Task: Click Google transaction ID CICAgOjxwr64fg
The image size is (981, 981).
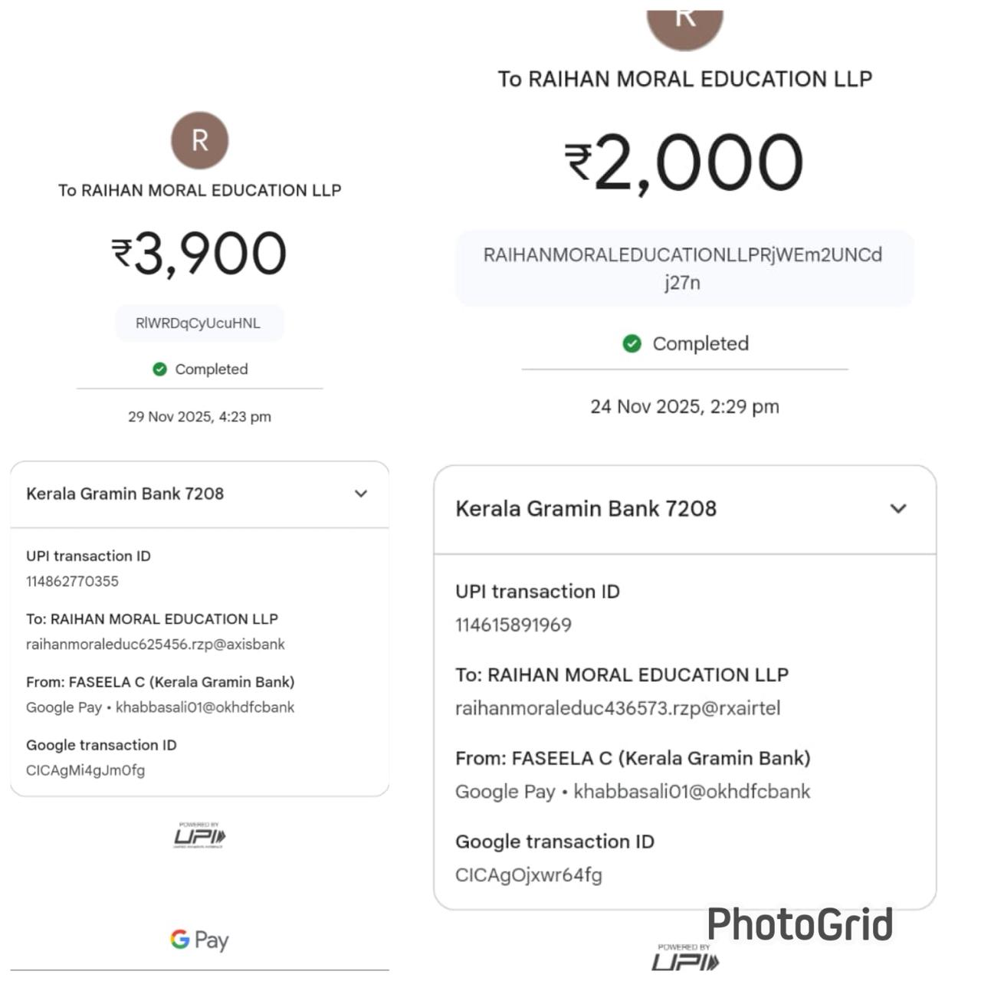Action: [x=529, y=874]
